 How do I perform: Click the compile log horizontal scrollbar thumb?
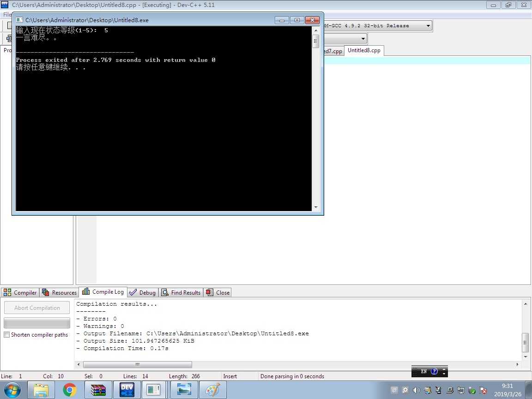pos(138,364)
